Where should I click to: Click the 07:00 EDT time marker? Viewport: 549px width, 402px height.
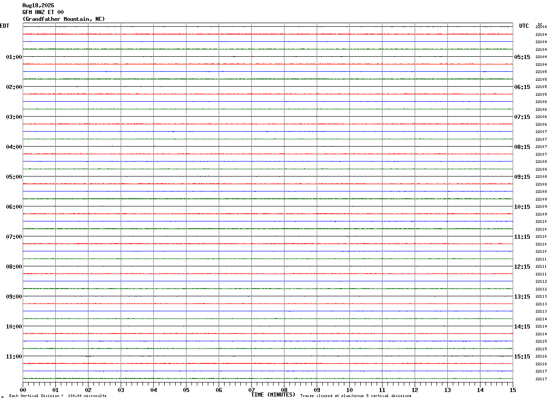tap(14, 237)
